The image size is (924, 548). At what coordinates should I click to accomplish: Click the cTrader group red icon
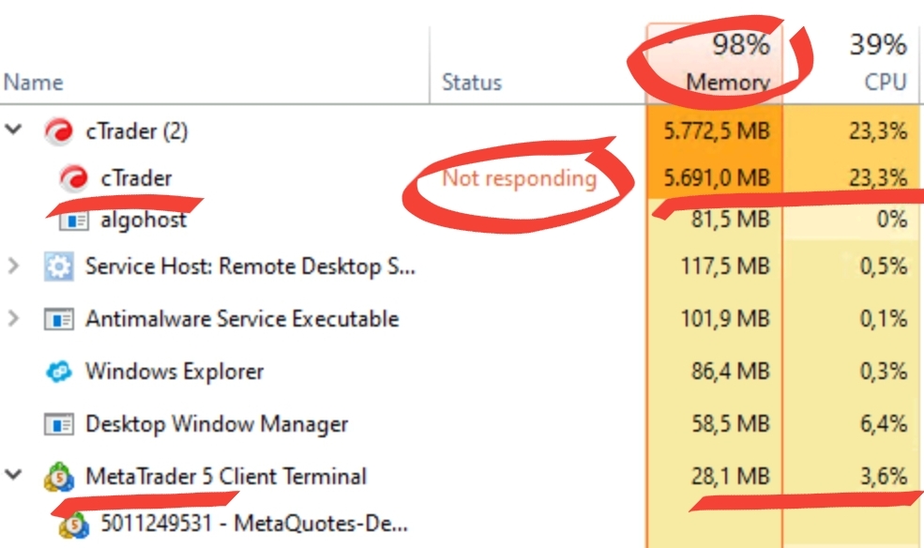pyautogui.click(x=59, y=132)
